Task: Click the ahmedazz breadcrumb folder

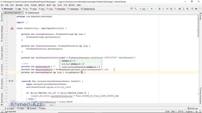Action: pyautogui.click(x=60, y=9)
